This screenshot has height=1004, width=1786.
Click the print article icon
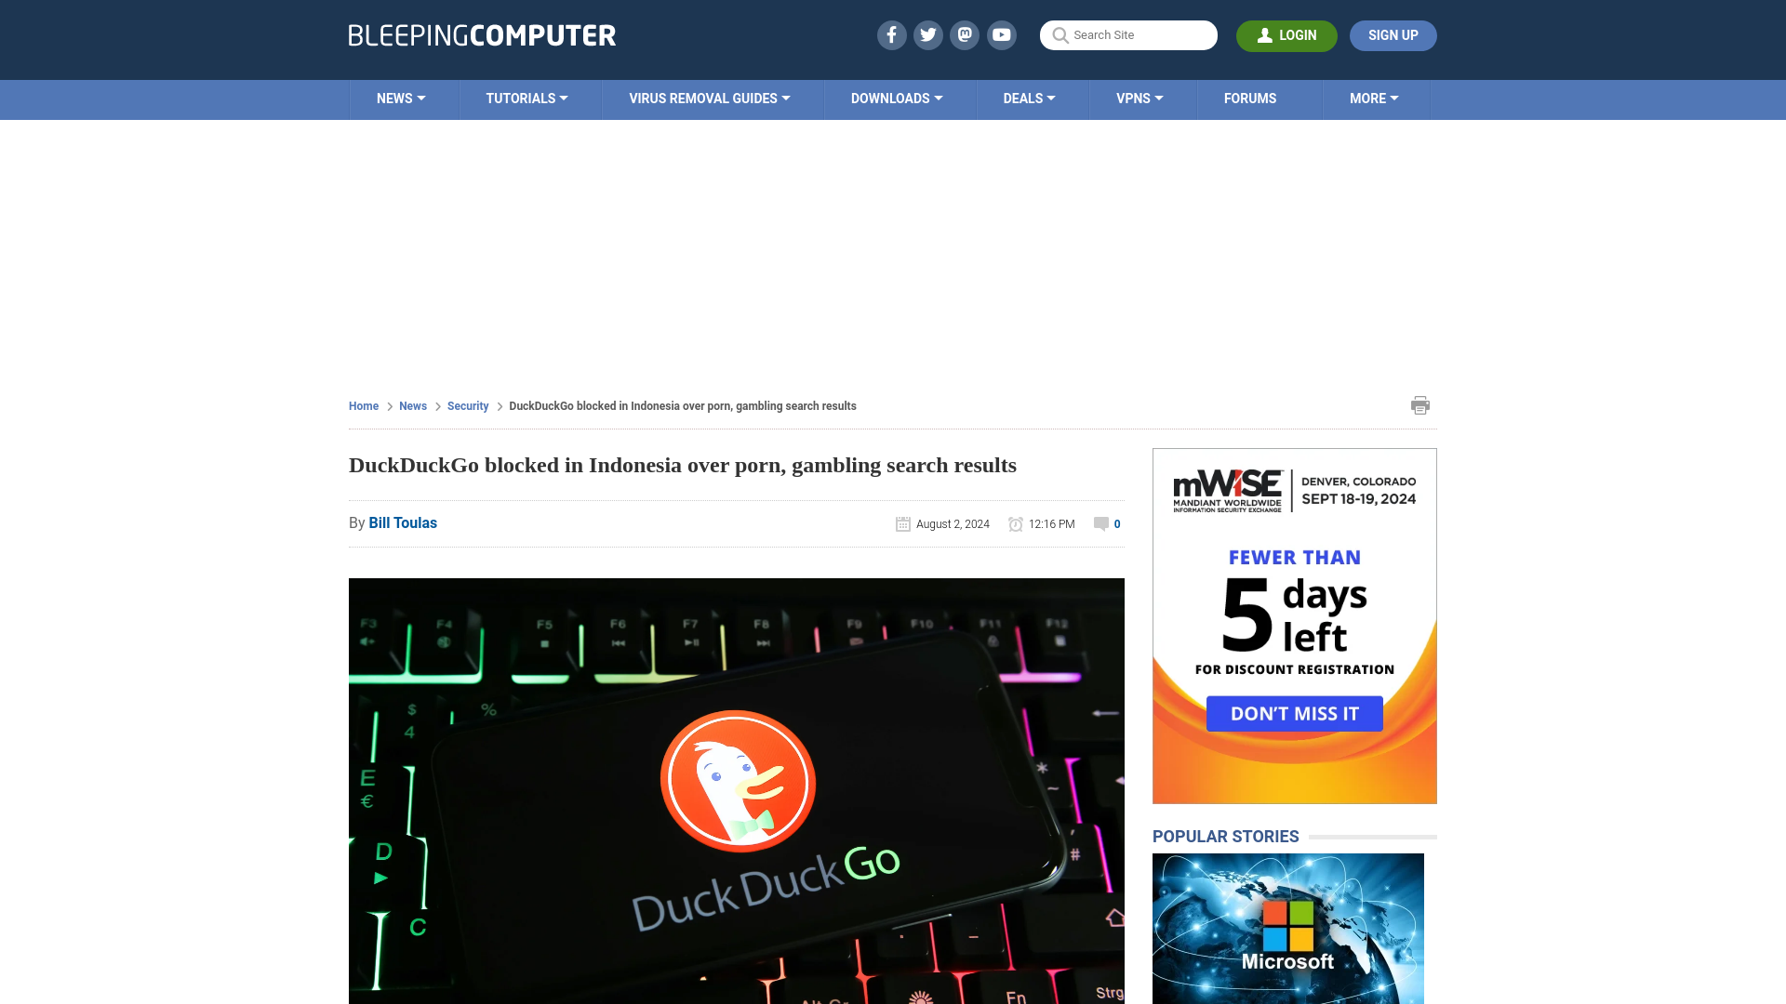coord(1420,404)
